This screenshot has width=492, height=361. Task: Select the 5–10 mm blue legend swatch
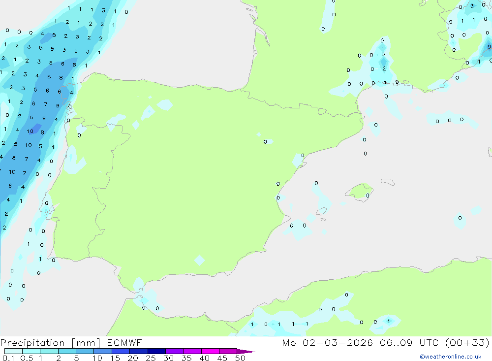(85, 351)
